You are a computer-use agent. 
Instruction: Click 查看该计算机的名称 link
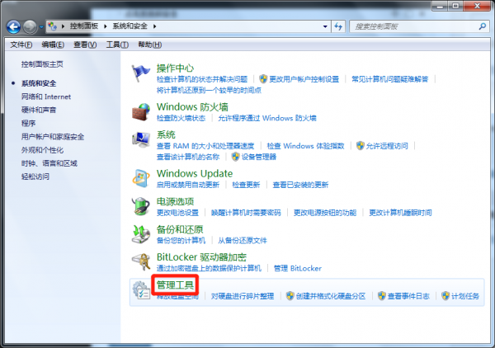click(188, 157)
